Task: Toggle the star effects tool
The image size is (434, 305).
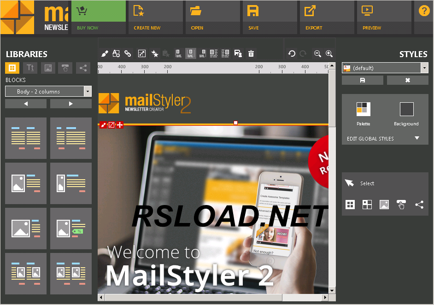Action: coord(155,53)
